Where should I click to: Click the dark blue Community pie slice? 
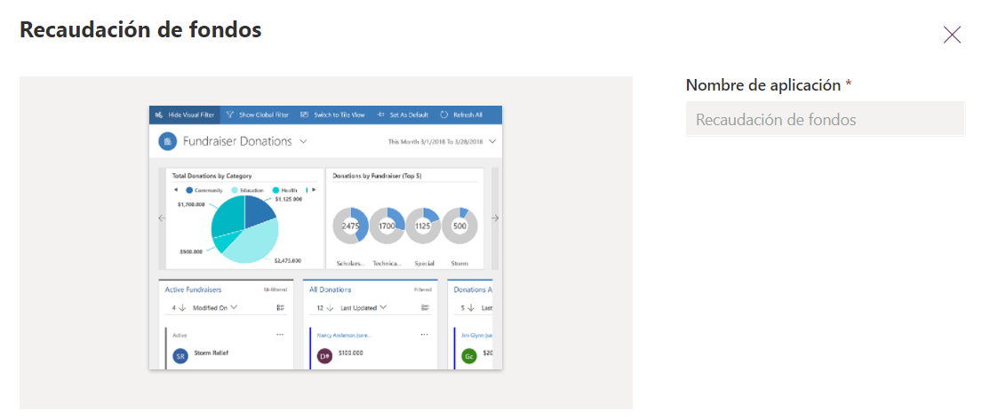click(258, 211)
